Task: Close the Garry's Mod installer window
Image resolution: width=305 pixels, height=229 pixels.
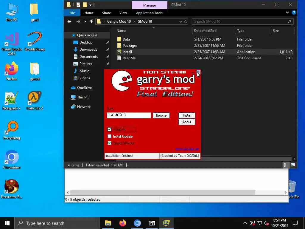Action: click(198, 72)
